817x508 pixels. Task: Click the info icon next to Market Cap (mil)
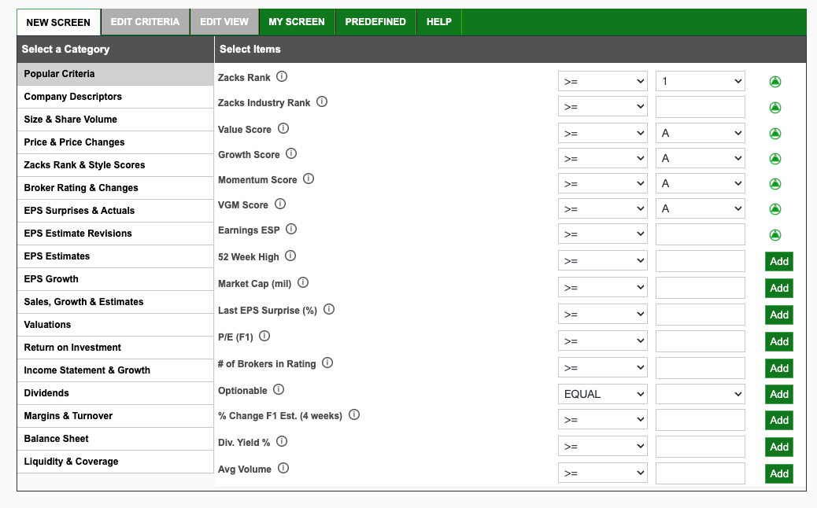(303, 282)
